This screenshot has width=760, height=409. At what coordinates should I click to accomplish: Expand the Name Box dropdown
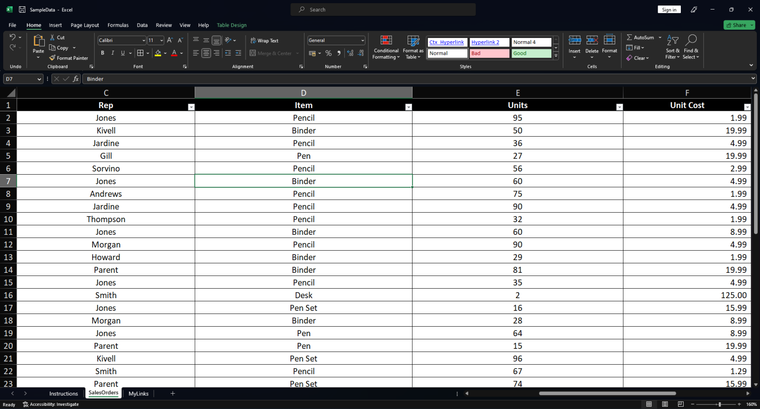click(x=39, y=79)
